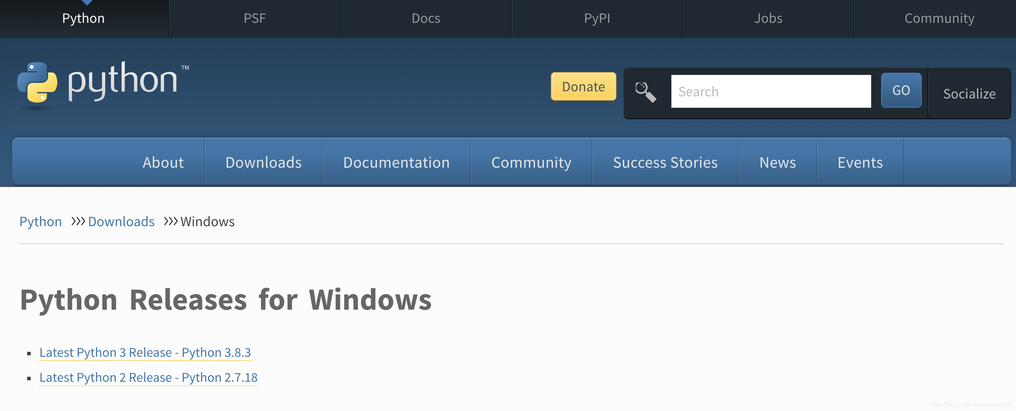The height and width of the screenshot is (411, 1016).
Task: Click the magnifying glass search icon
Action: coord(646,92)
